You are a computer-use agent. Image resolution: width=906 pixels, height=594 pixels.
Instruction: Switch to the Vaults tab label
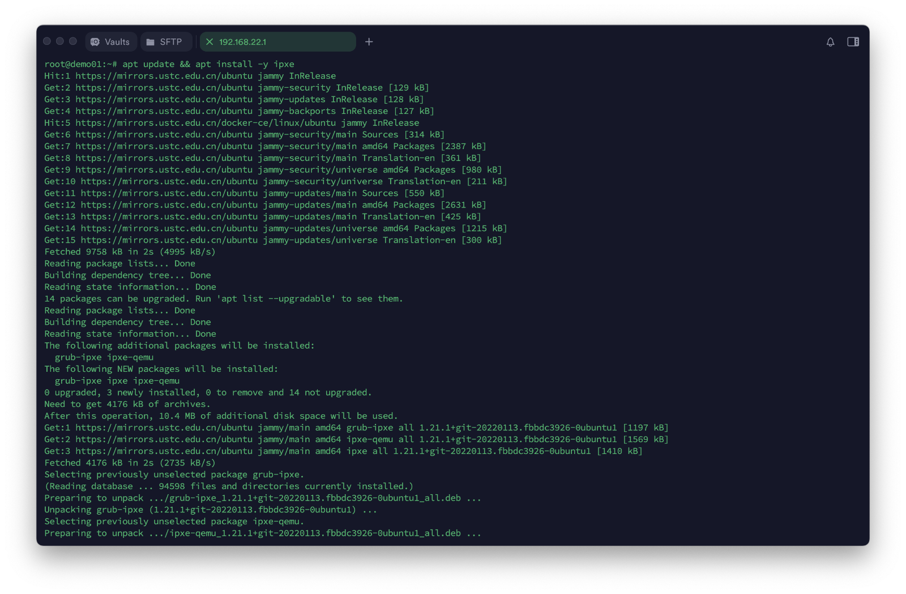[x=117, y=42]
